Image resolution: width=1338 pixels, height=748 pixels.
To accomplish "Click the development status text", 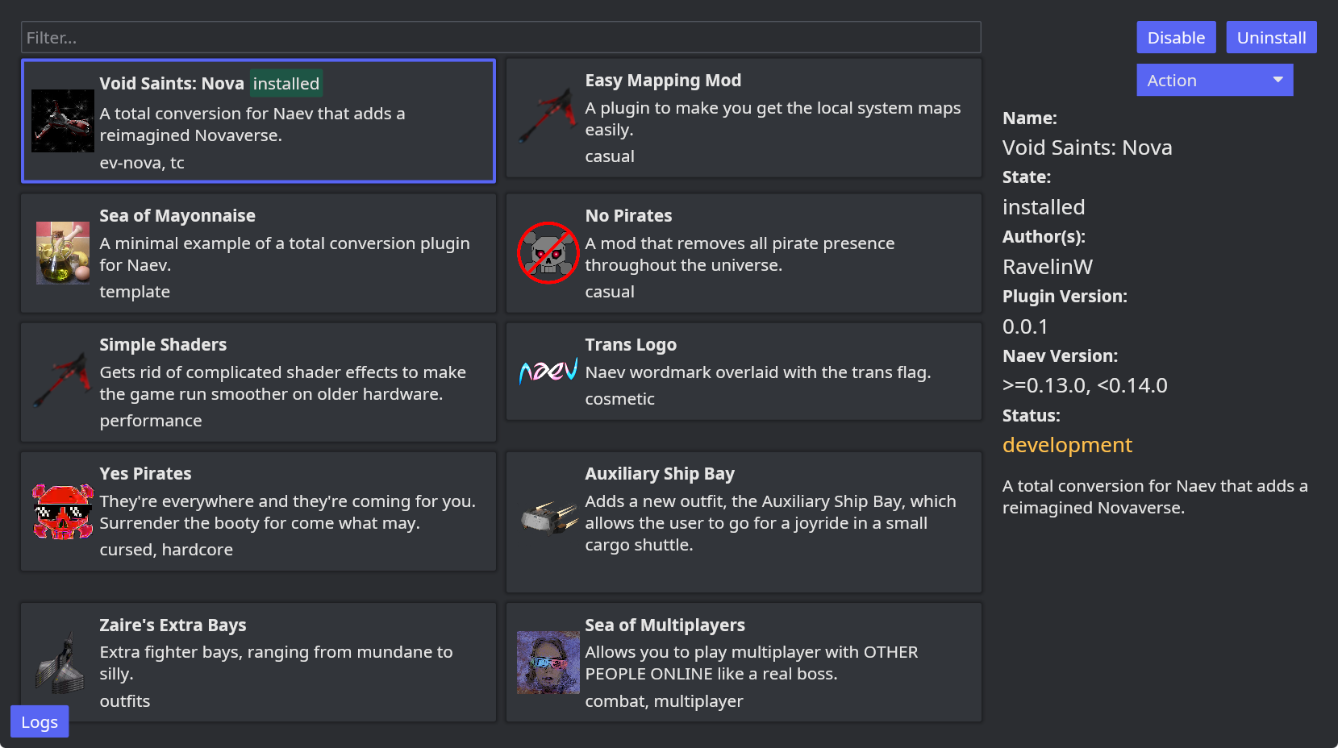I will point(1067,444).
